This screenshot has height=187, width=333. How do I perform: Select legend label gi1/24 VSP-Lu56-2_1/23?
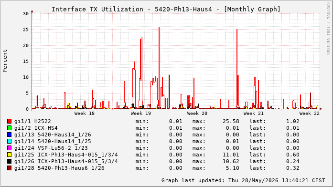coord(51,148)
